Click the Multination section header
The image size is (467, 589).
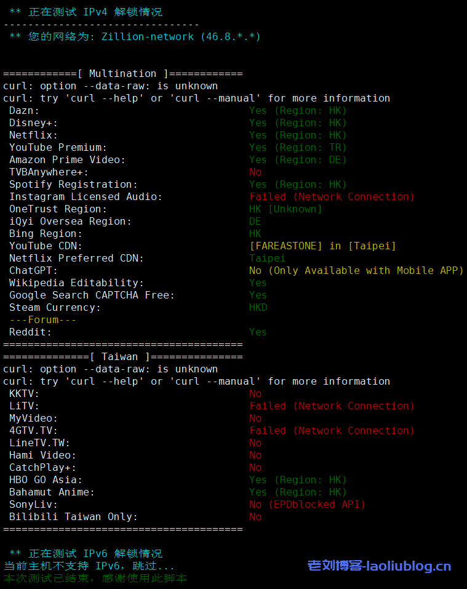point(123,74)
